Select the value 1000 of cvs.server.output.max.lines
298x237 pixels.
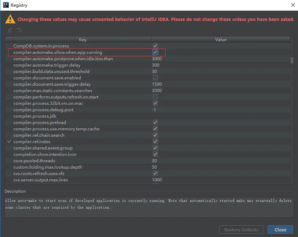click(x=157, y=180)
